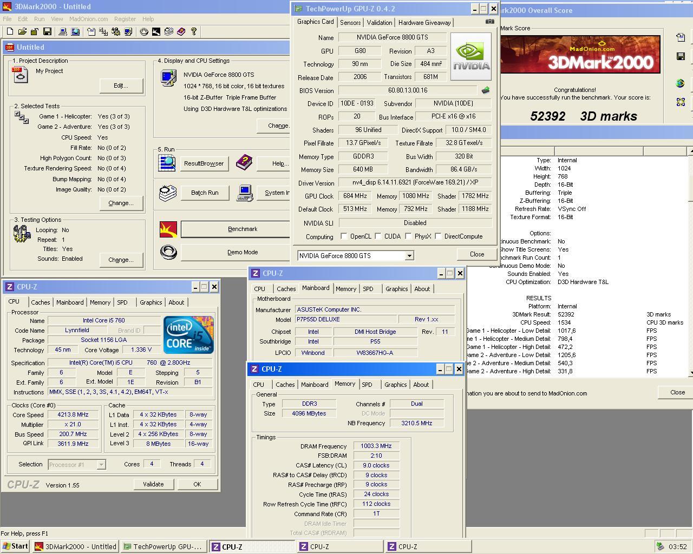Open the File menu in 3DMark2000
Viewport: 693px width, 554px height.
click(x=7, y=18)
